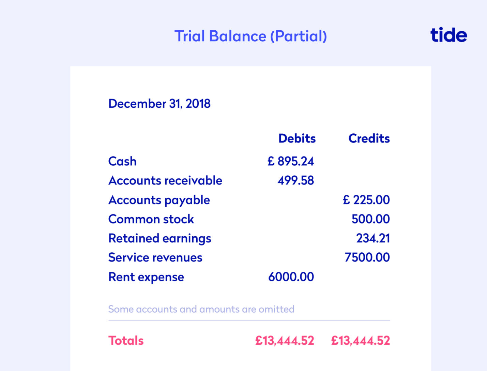
Task: Click the Cash debit amount £ 895.24
Action: click(290, 161)
